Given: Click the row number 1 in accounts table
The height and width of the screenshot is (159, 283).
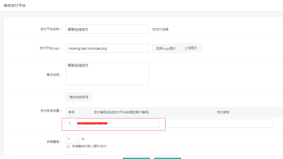Looking at the screenshot, I should [70, 123].
